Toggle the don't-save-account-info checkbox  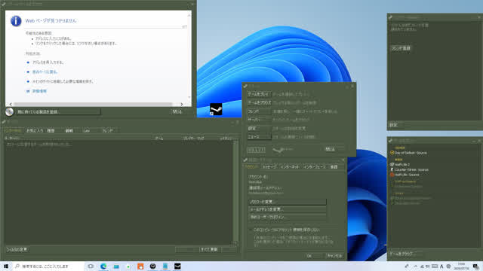[x=251, y=230]
